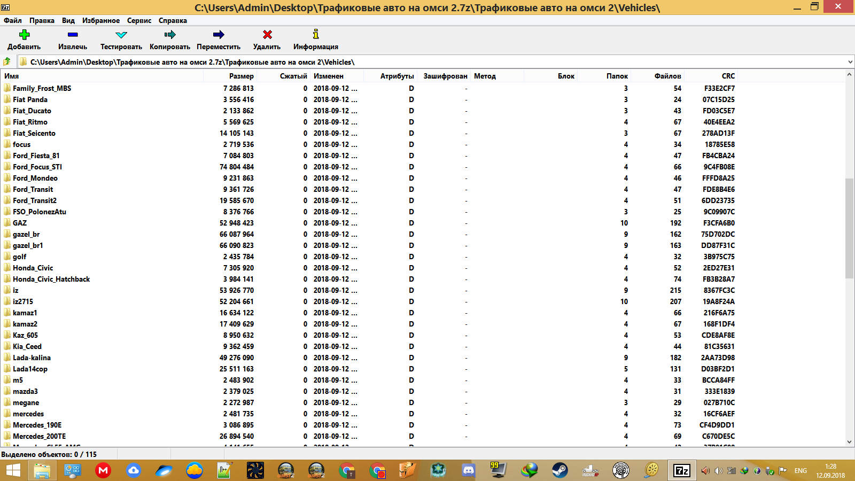Sort by the Изменен column header
This screenshot has height=481, width=855.
337,76
